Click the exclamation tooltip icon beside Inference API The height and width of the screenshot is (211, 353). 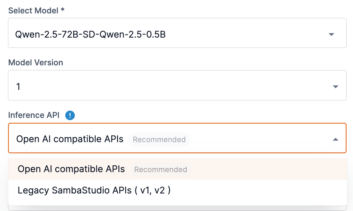[x=70, y=115]
